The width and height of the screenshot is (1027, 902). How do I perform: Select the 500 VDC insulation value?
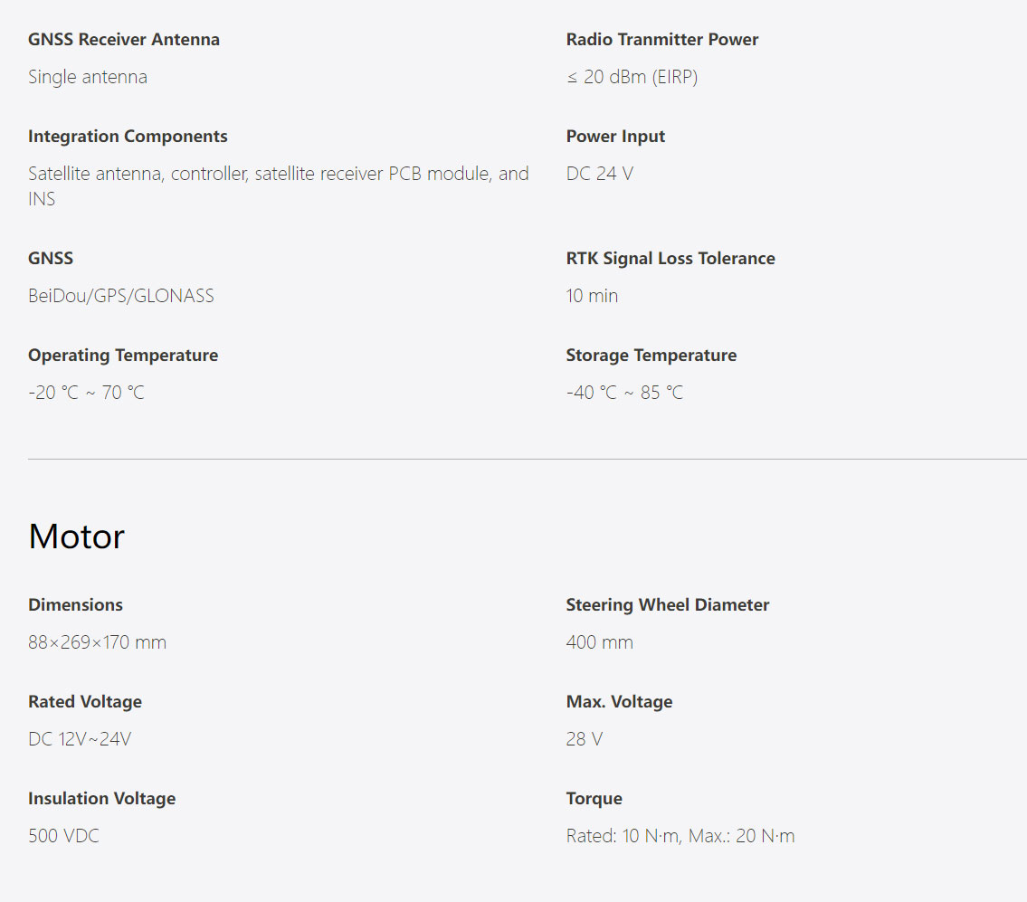[63, 836]
